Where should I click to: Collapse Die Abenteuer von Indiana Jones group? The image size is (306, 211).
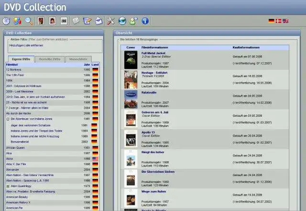click(x=8, y=119)
